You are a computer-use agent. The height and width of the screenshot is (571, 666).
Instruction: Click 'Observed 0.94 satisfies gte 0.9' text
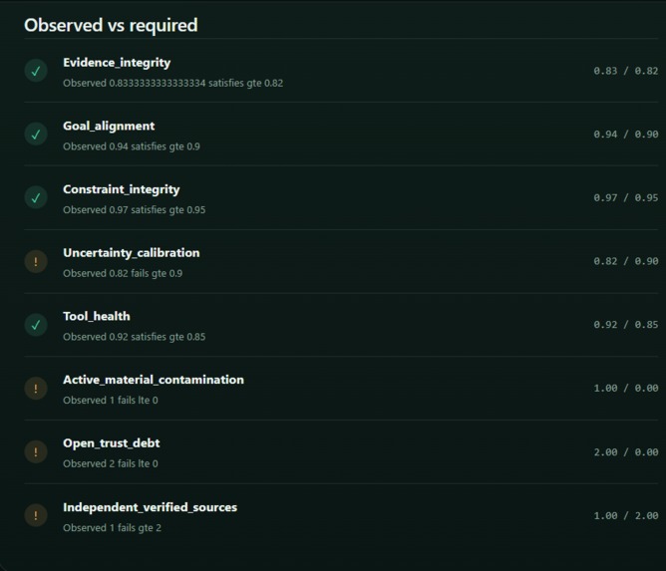tap(132, 146)
